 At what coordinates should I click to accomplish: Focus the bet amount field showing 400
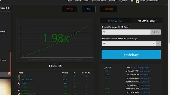coord(126,32)
